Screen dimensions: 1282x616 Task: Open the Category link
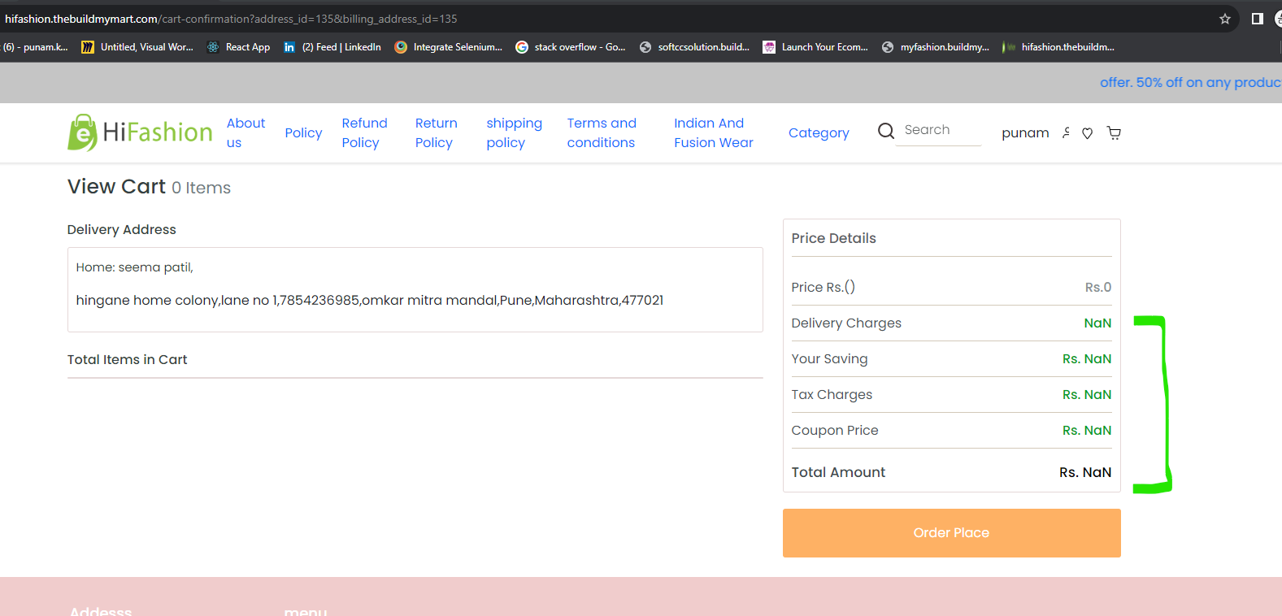819,132
